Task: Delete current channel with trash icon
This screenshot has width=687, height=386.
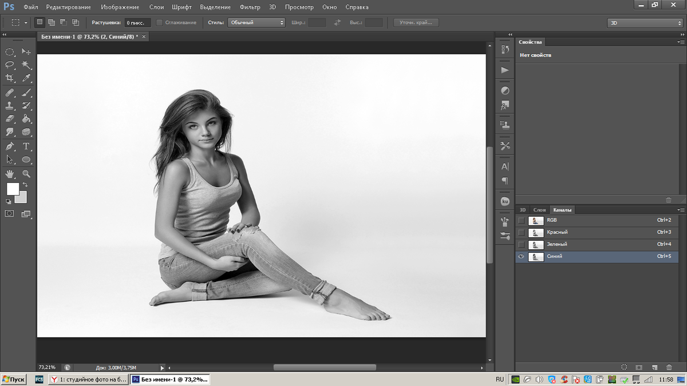Action: click(x=669, y=367)
